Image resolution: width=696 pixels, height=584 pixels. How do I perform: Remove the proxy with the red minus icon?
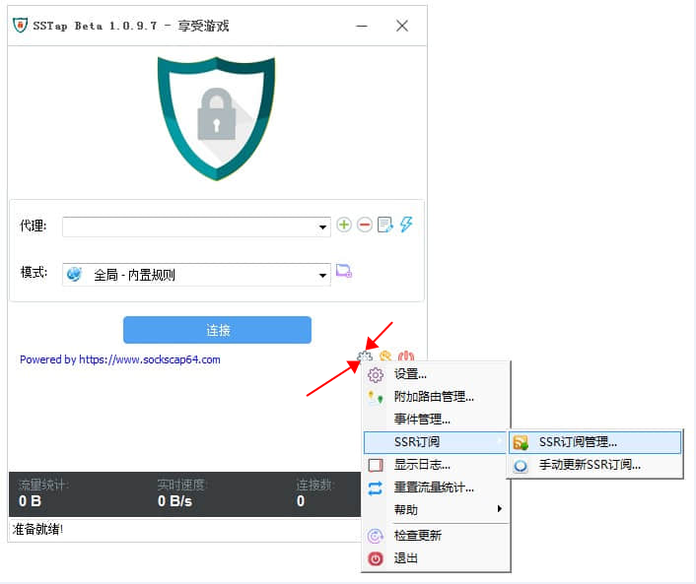coord(365,225)
